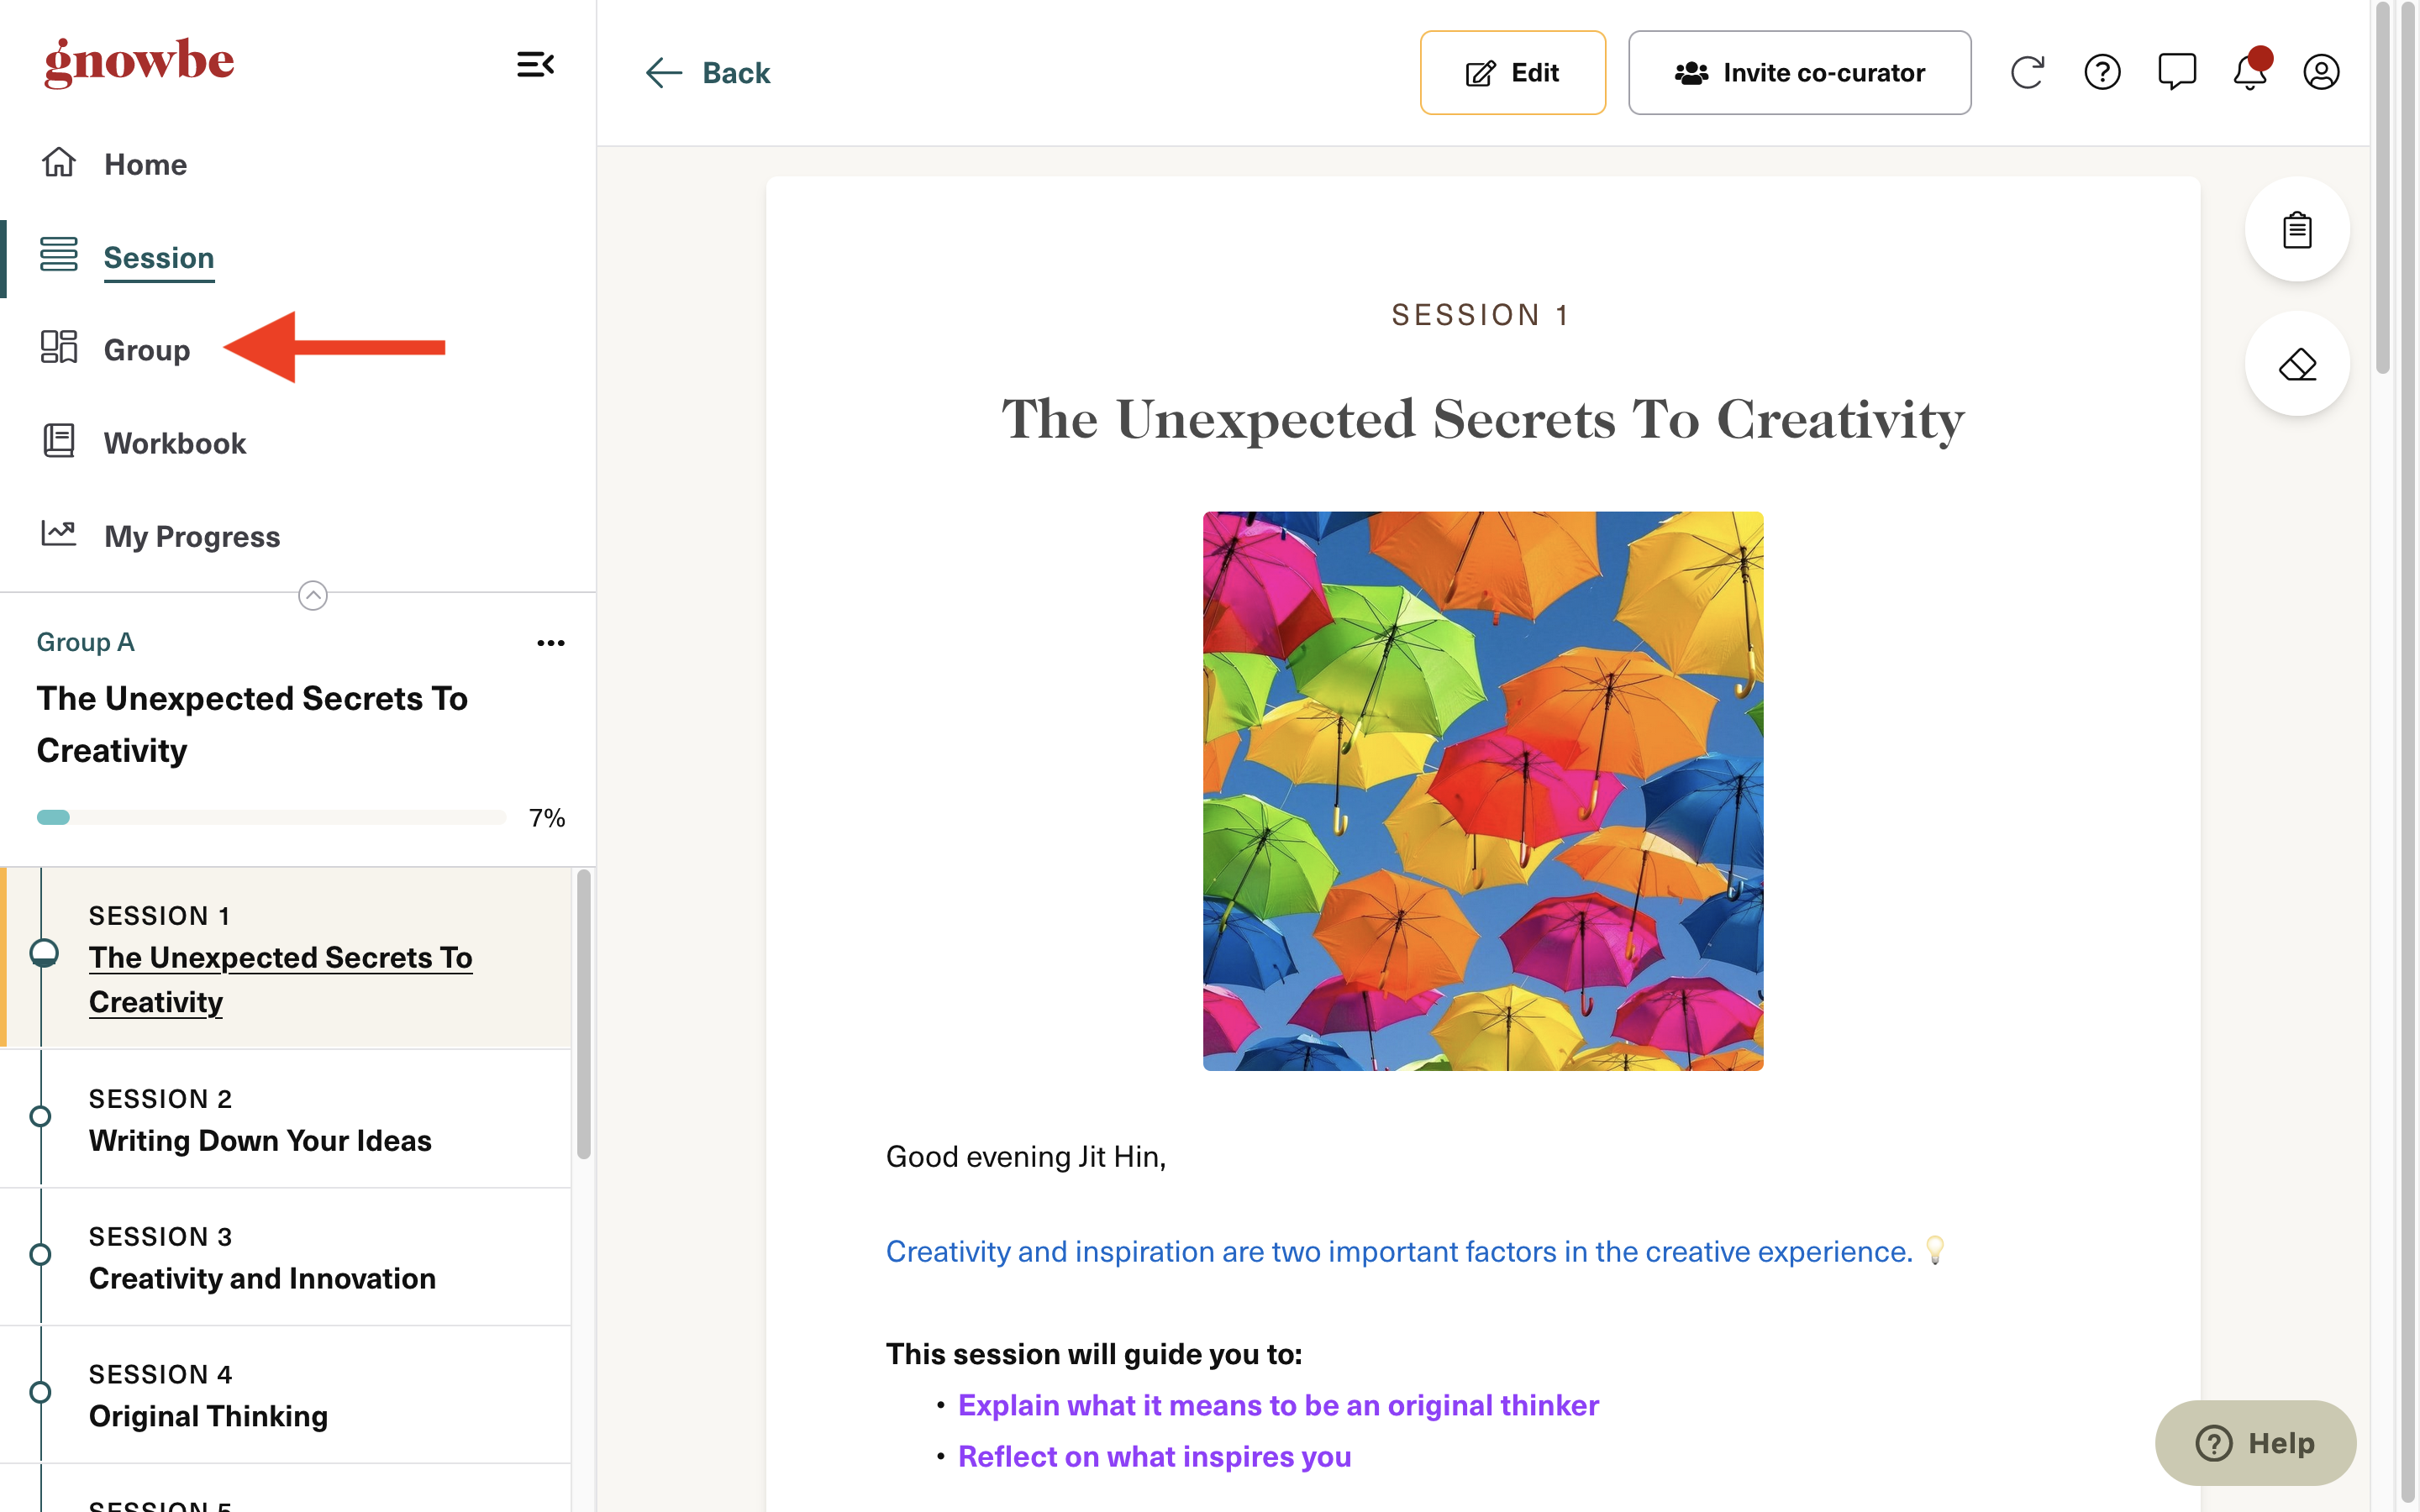Click the eraser floating button
Image resolution: width=2420 pixels, height=1512 pixels.
2297,364
